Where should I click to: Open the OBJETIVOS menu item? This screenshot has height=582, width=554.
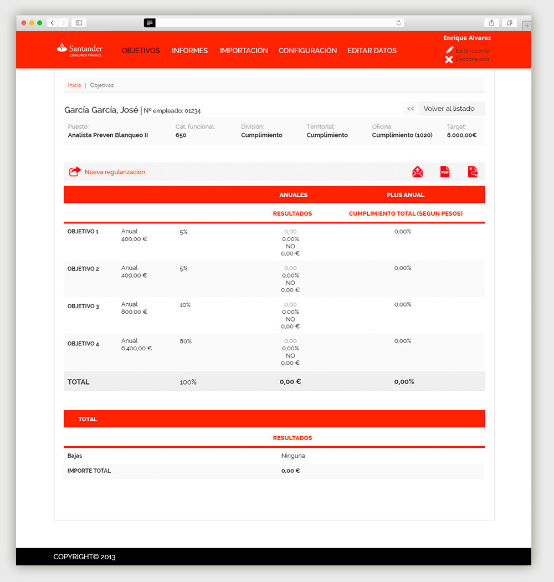(141, 50)
